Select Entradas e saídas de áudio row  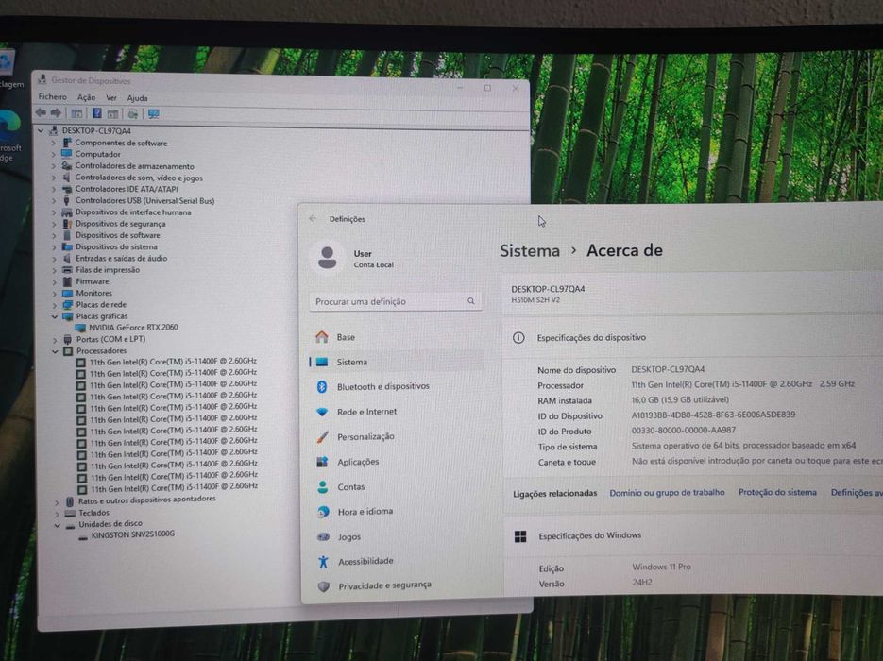click(121, 259)
